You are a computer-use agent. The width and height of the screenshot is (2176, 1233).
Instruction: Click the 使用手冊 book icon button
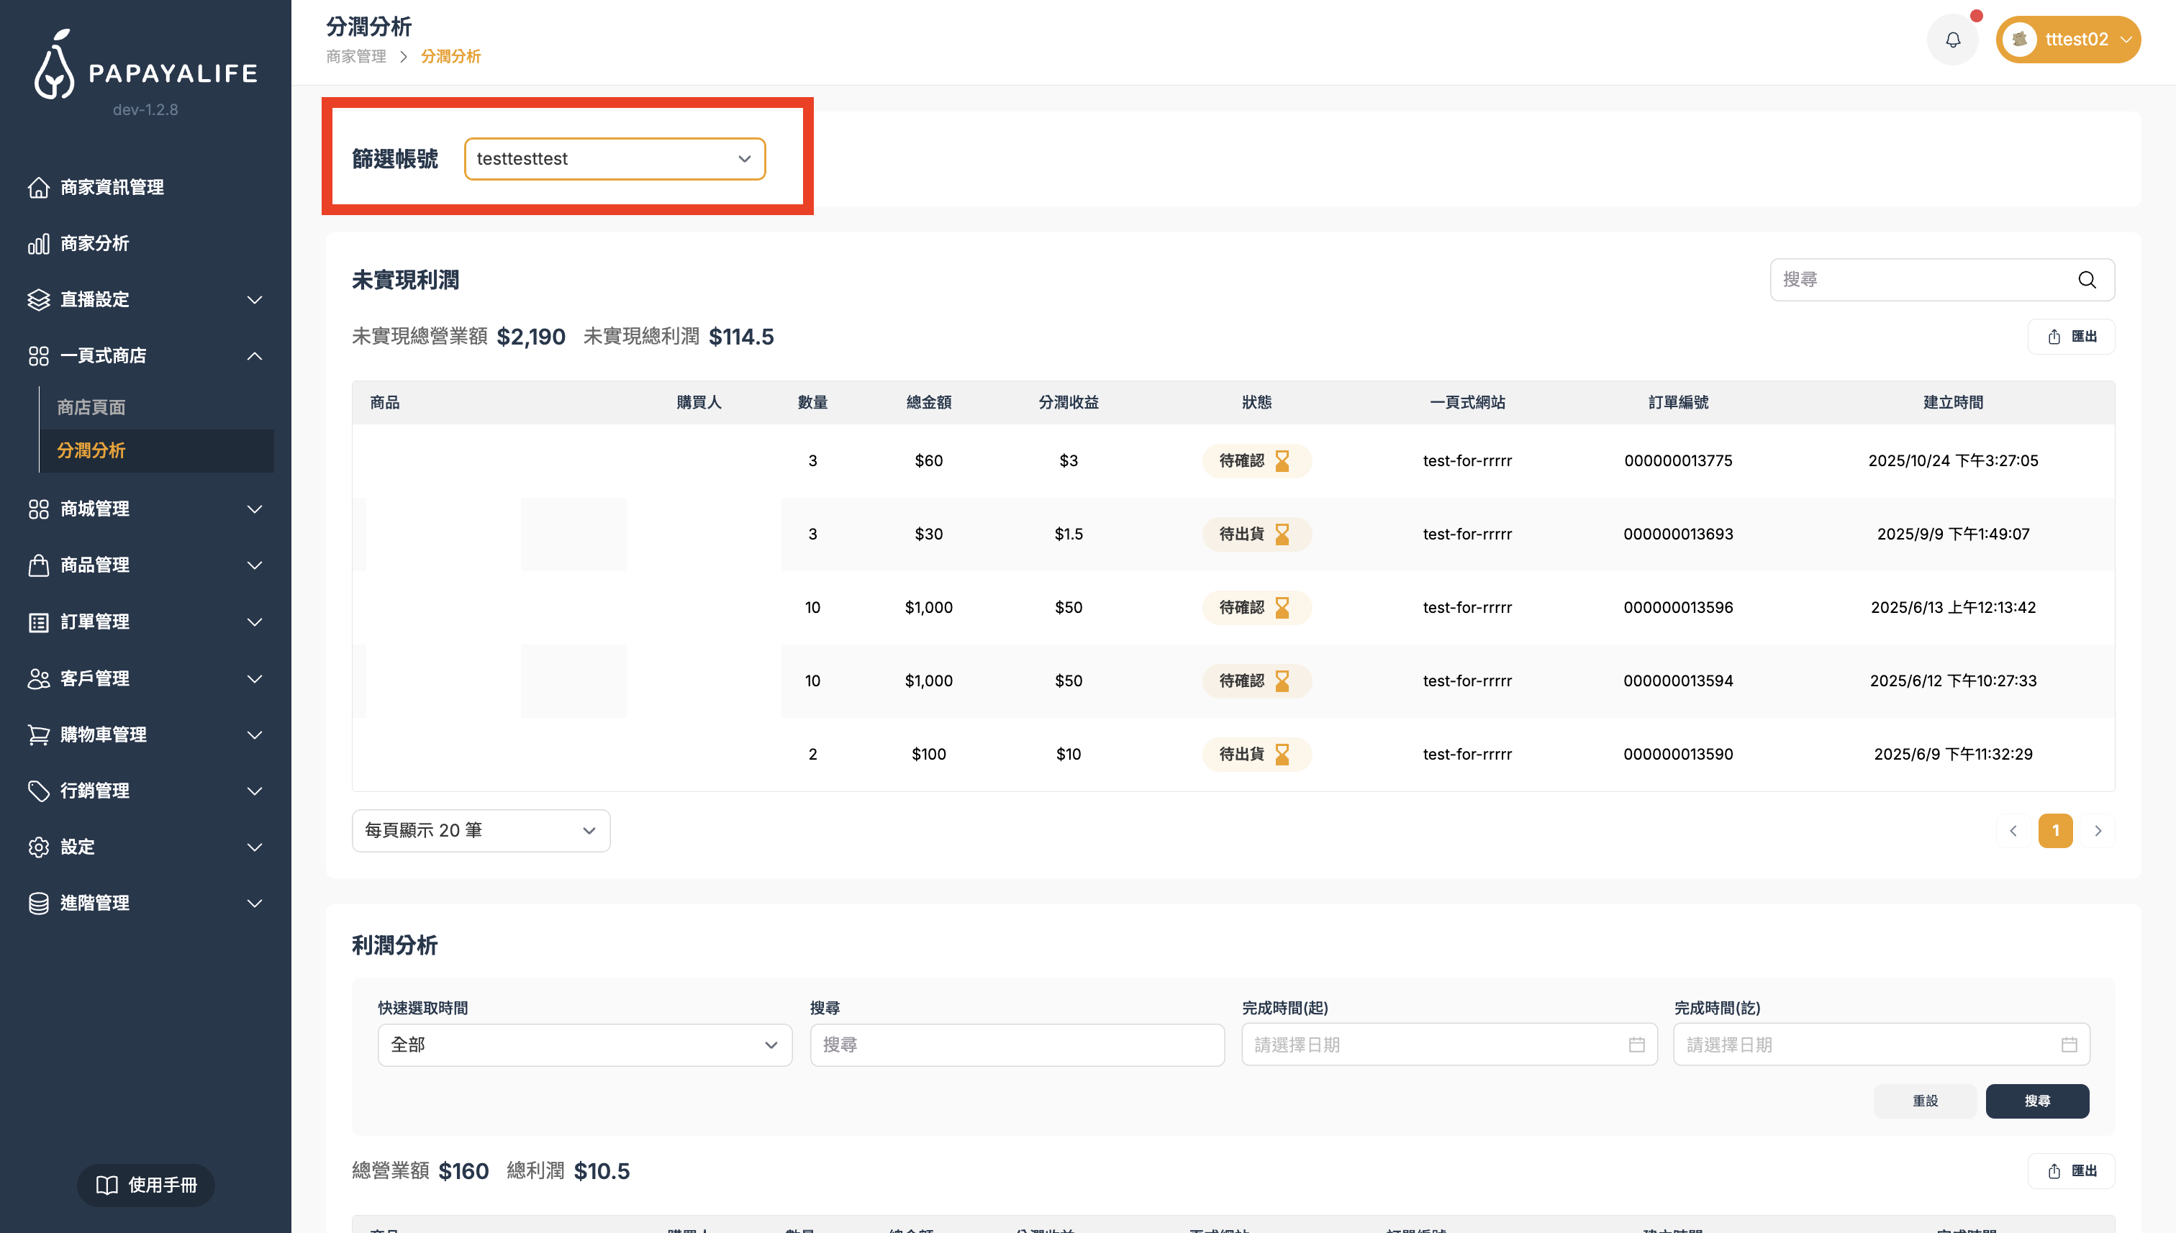coord(145,1185)
